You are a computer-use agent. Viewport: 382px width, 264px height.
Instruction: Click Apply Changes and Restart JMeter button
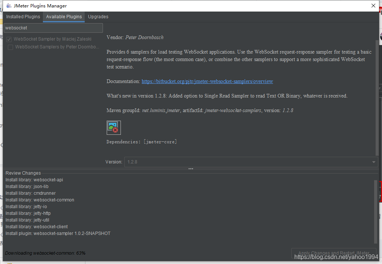(x=334, y=253)
